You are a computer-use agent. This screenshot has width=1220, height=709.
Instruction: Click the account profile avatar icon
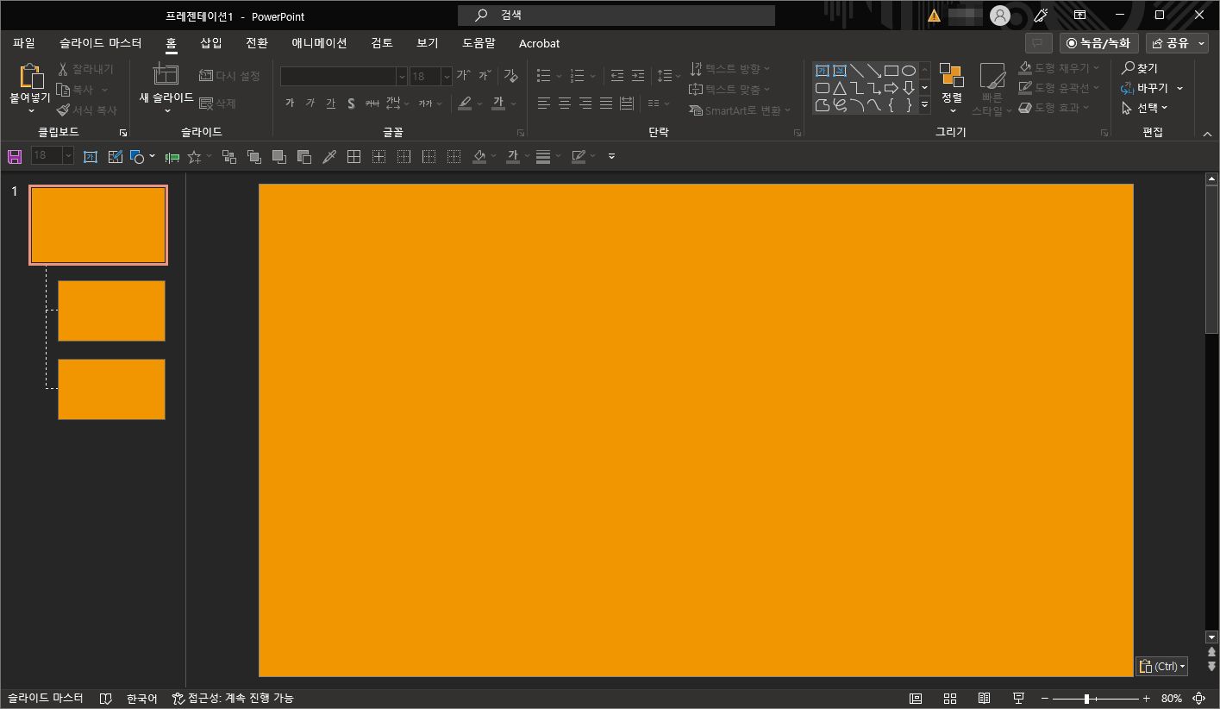[x=1000, y=16]
